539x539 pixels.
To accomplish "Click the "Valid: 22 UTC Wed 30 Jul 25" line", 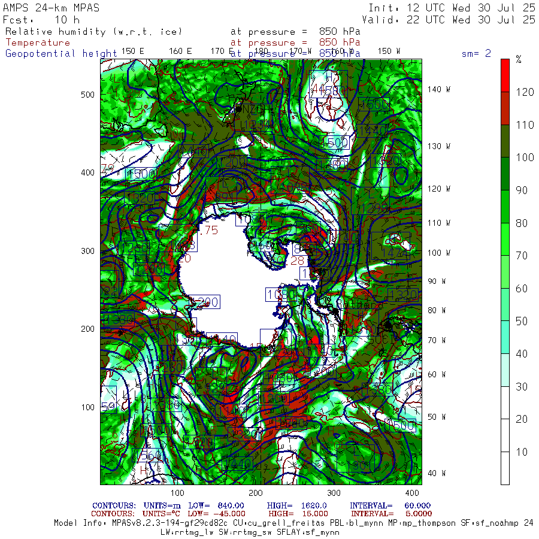I will pos(448,20).
